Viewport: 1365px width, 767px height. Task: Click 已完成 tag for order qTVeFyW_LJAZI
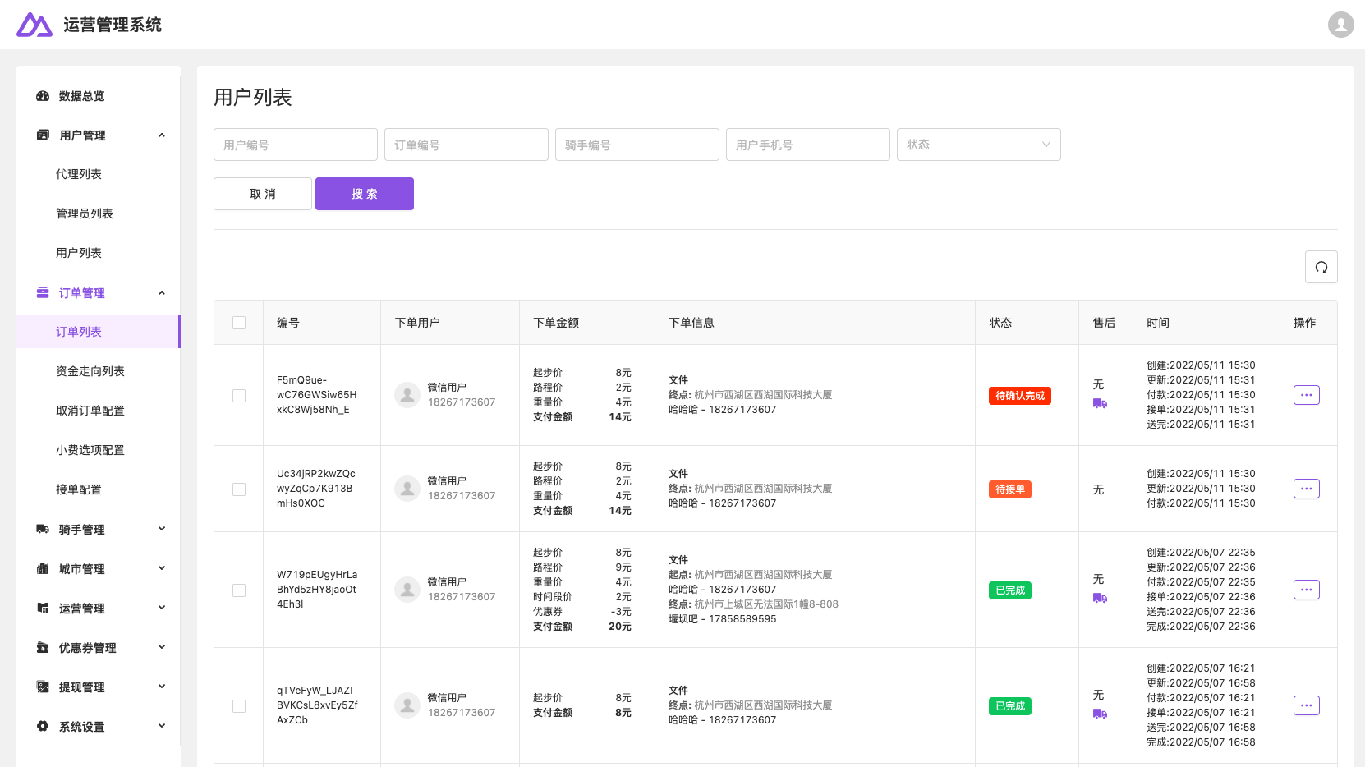pos(1010,706)
